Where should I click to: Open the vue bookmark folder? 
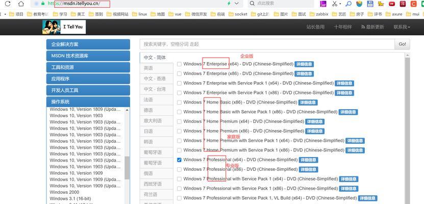[174, 14]
